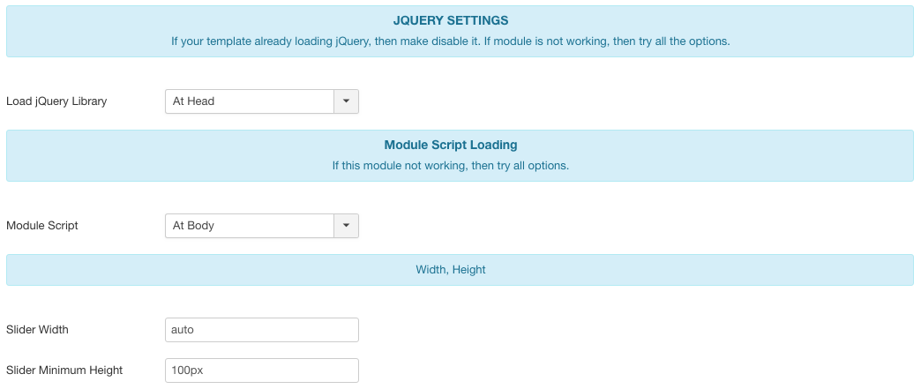Viewport: 921px width, 389px height.
Task: Select the 'At Body' combo box value
Action: [x=250, y=226]
